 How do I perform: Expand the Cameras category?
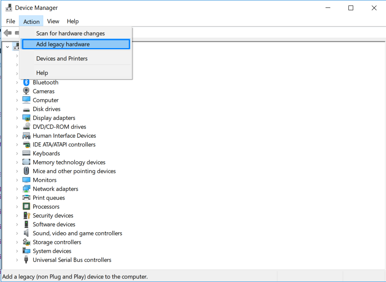[x=17, y=92]
